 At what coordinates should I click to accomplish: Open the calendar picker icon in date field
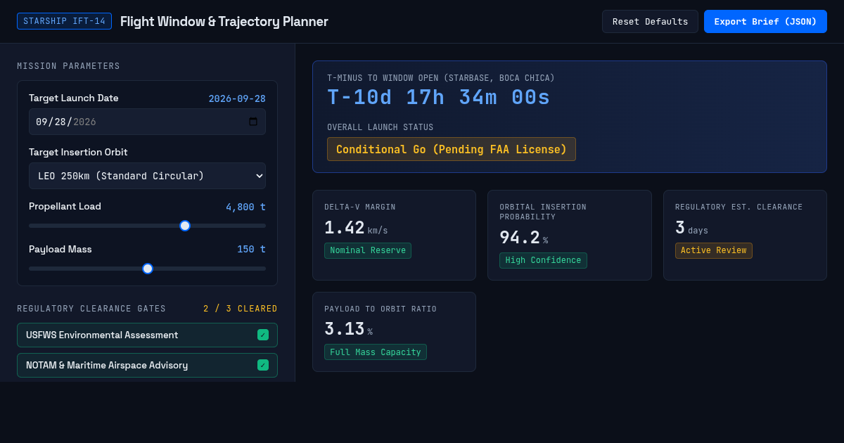(253, 122)
